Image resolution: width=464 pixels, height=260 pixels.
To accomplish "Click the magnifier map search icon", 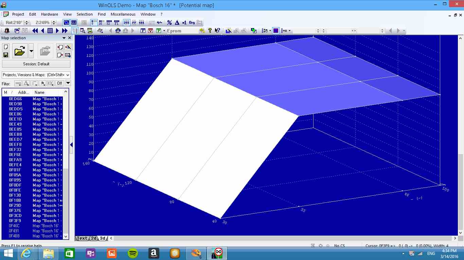I will click(83, 31).
